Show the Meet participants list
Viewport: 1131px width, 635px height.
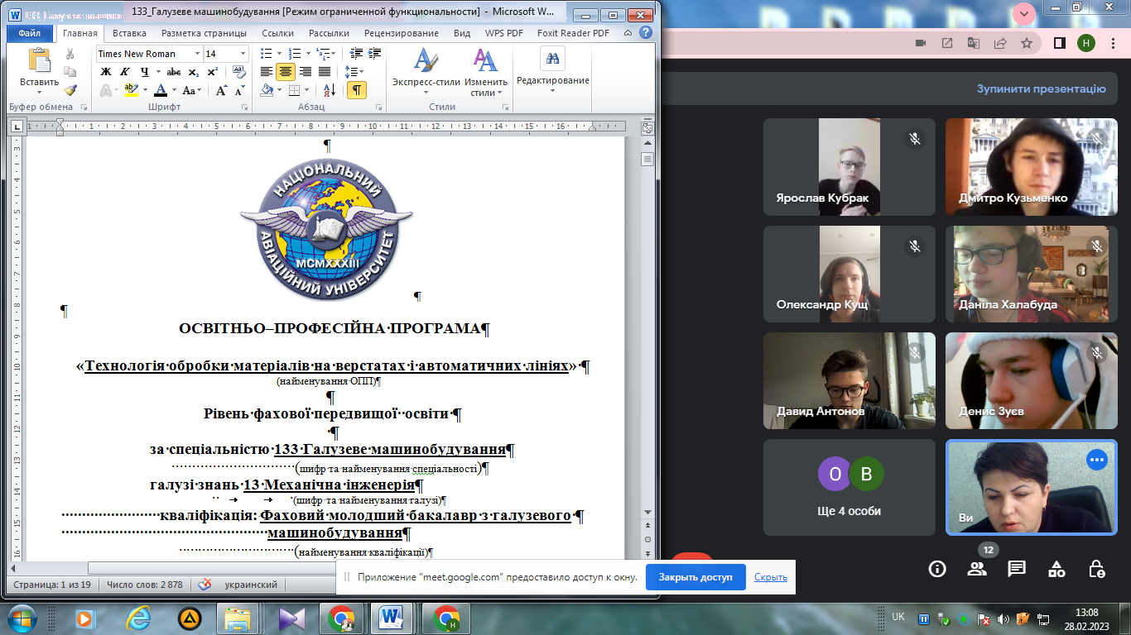coord(977,569)
